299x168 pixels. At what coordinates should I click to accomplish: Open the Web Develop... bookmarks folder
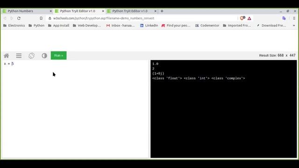87,26
